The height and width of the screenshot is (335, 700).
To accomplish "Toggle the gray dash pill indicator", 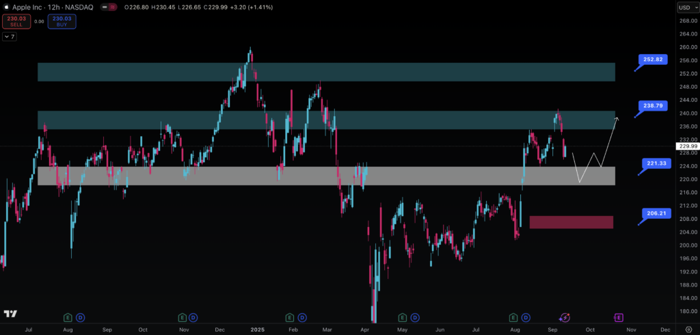I will (x=105, y=7).
